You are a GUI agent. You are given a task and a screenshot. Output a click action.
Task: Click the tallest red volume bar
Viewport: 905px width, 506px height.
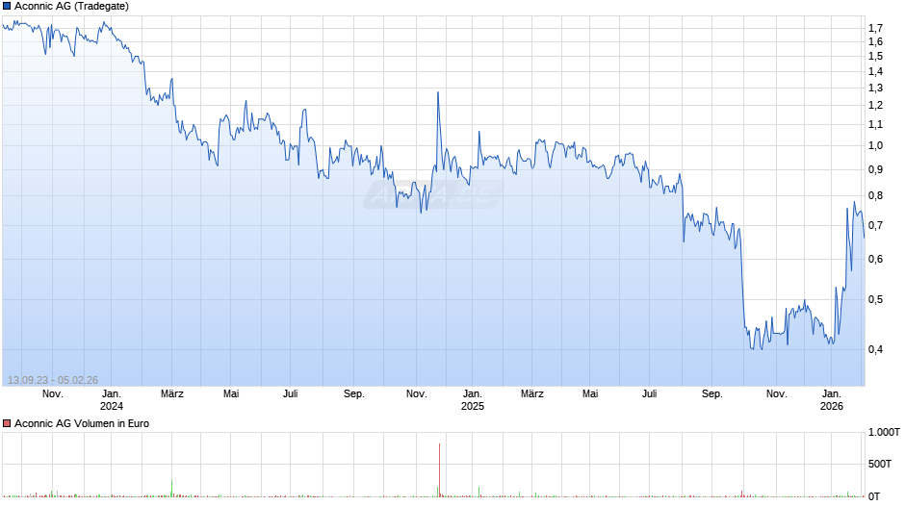pyautogui.click(x=439, y=469)
